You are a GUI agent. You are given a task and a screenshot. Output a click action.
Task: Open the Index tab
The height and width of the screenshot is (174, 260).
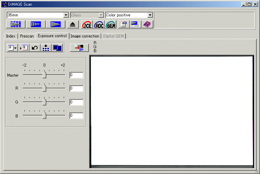click(11, 36)
